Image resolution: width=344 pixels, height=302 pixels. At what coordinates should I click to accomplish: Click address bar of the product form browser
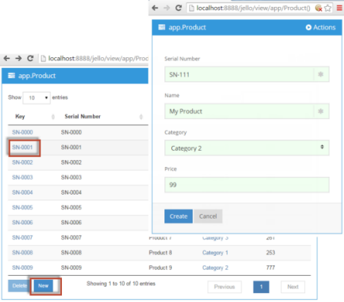pos(253,8)
